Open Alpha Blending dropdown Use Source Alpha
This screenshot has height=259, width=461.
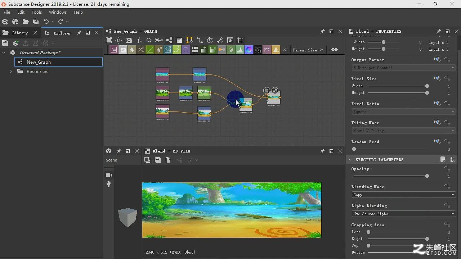[x=404, y=214]
